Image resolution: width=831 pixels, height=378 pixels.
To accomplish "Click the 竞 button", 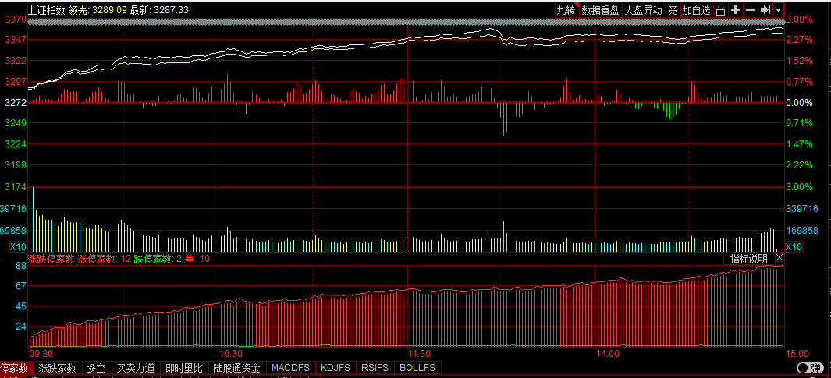I will 673,10.
